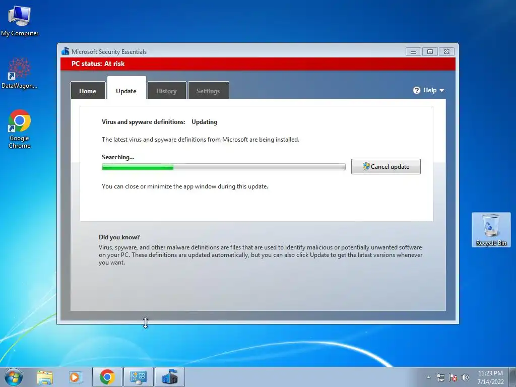Image resolution: width=516 pixels, height=387 pixels.
Task: Open the My Computer desktop icon
Action: [20, 20]
